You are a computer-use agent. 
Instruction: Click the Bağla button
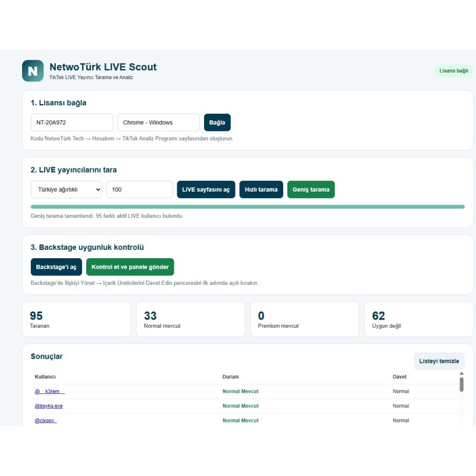point(217,123)
